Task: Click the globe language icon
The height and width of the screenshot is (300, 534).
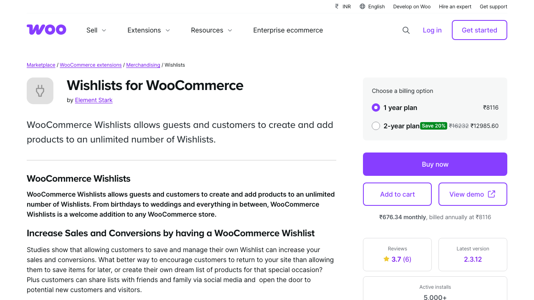Action: 362,6
